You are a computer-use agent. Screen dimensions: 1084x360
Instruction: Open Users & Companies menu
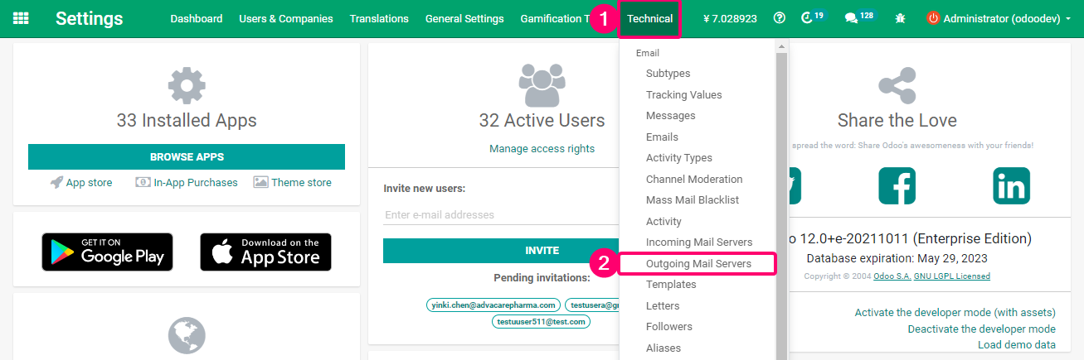(x=286, y=18)
